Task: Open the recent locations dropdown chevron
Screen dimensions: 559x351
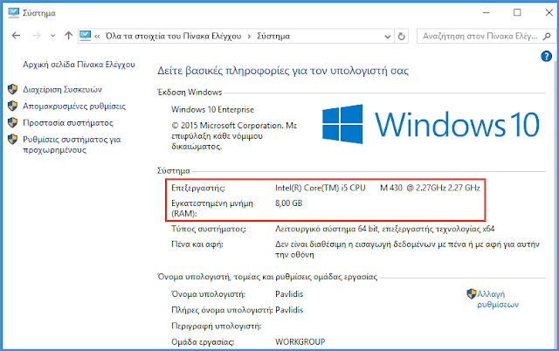Action: point(52,36)
